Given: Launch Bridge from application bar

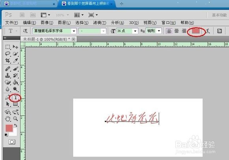Looking at the screenshot, I should (x=22, y=15).
